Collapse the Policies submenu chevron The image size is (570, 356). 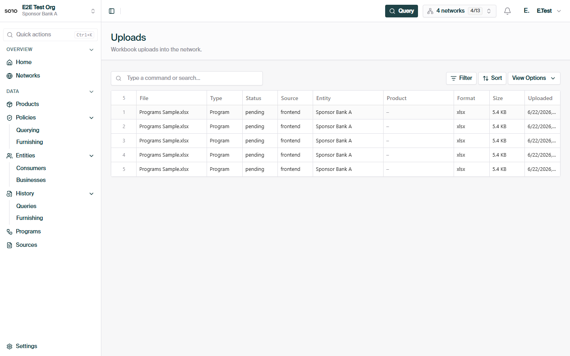click(x=91, y=118)
